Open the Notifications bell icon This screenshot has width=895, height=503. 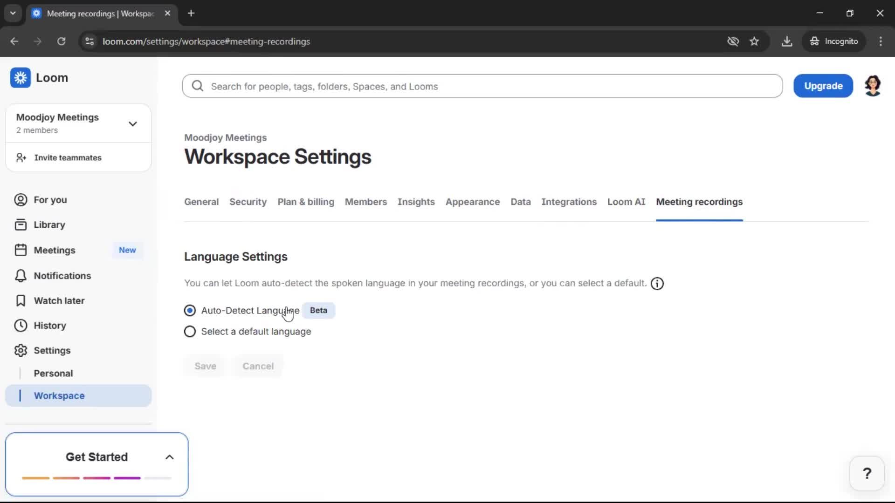[x=20, y=275]
